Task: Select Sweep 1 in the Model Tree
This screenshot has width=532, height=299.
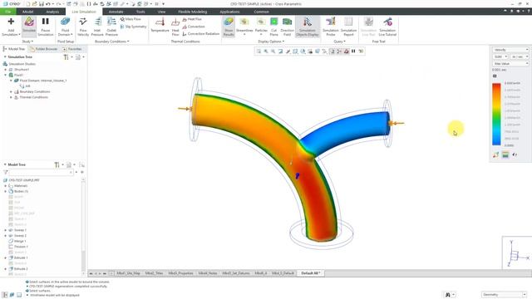Action: pyautogui.click(x=17, y=230)
